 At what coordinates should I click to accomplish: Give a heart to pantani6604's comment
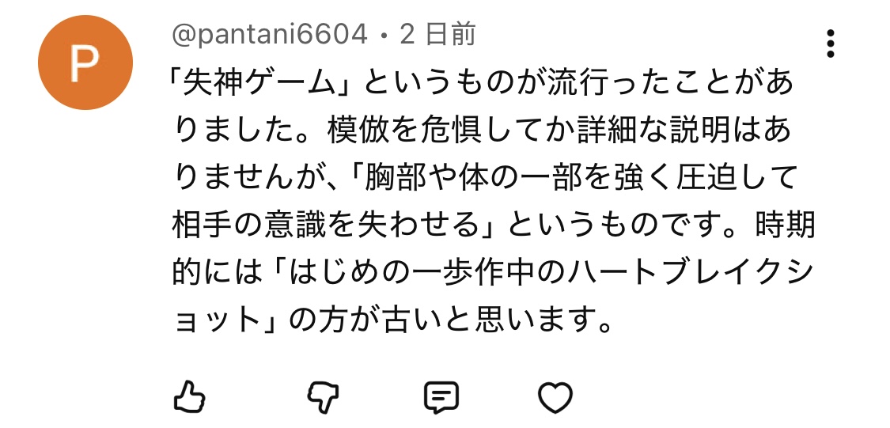click(555, 397)
